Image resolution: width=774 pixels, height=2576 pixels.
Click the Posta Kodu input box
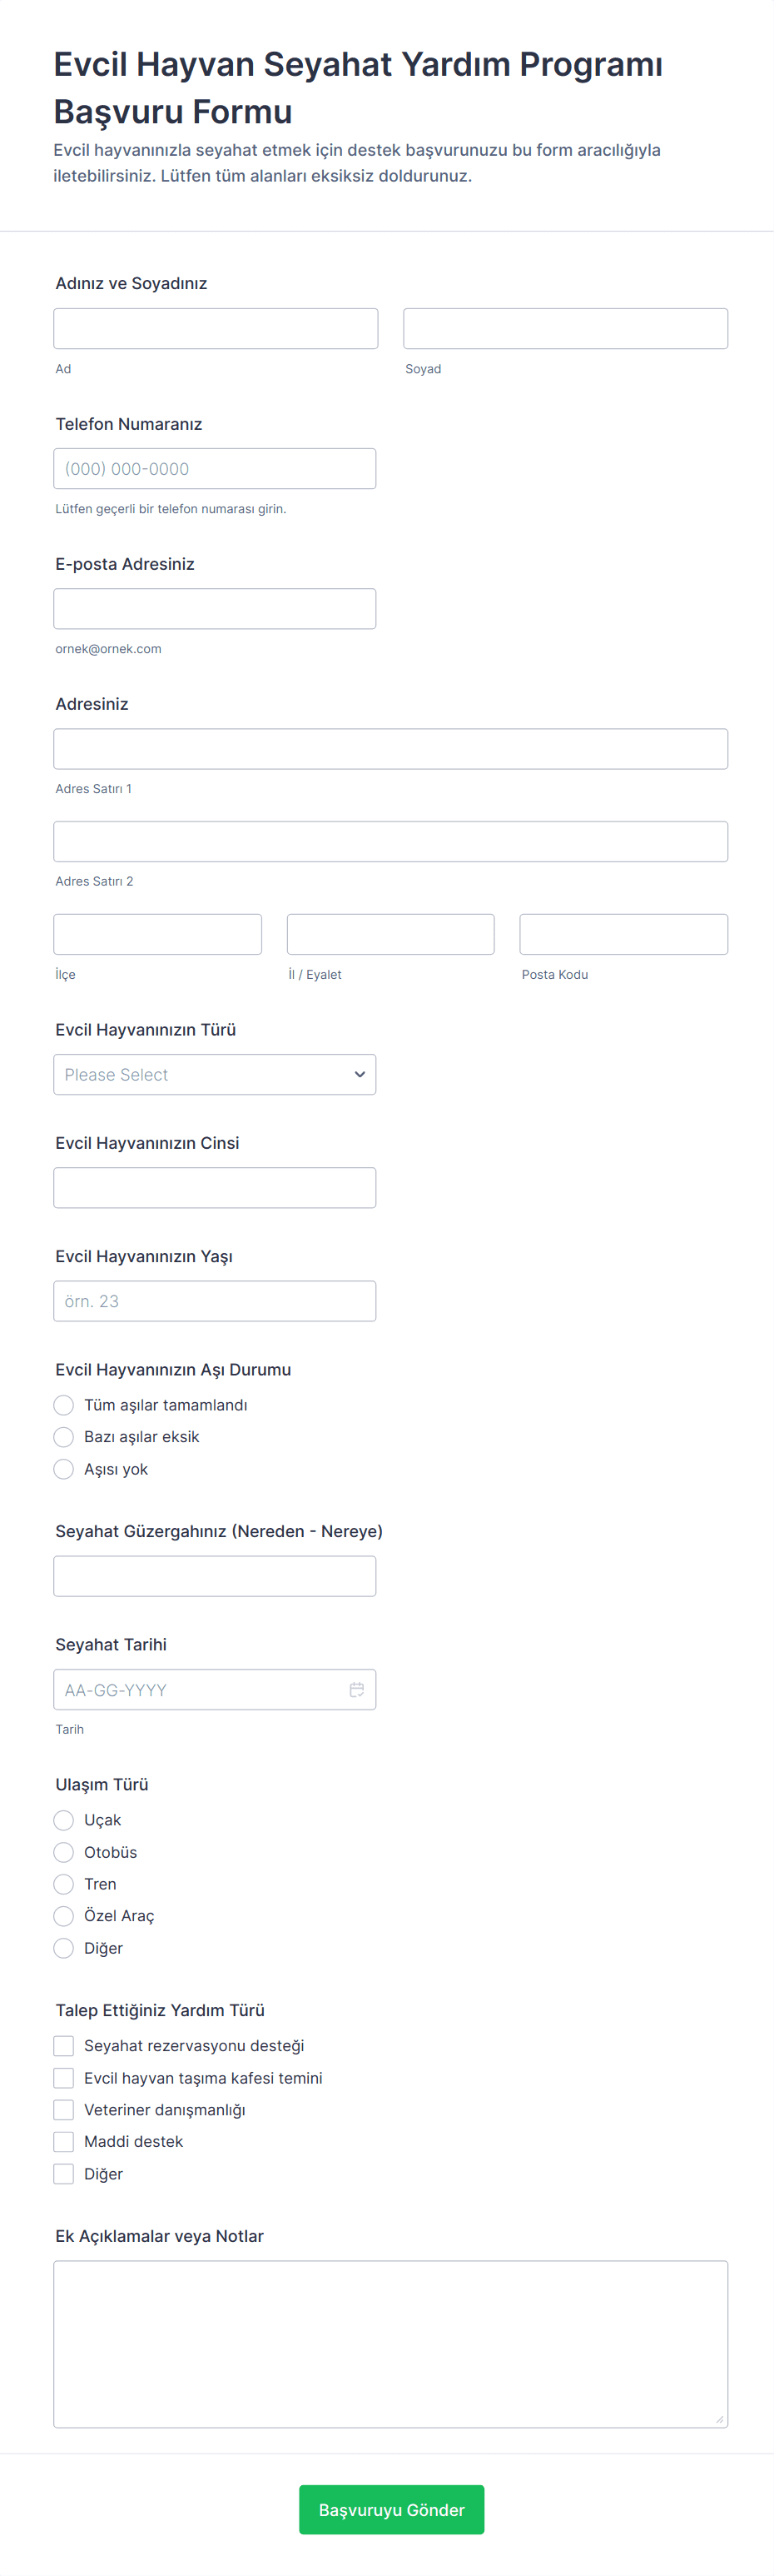623,934
